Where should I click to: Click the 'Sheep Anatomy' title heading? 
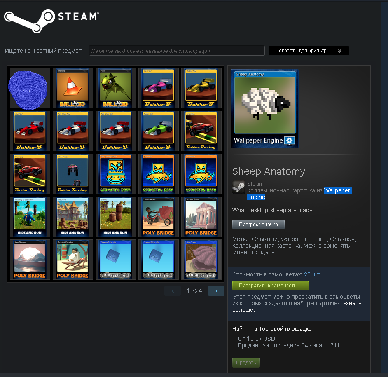[269, 171]
